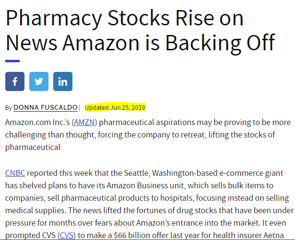The width and height of the screenshot is (295, 240).
Task: Share the article on Twitter
Action: [39, 81]
